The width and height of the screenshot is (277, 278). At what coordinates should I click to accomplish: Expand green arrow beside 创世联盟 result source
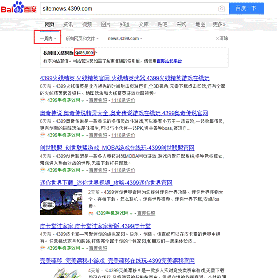click(83, 171)
